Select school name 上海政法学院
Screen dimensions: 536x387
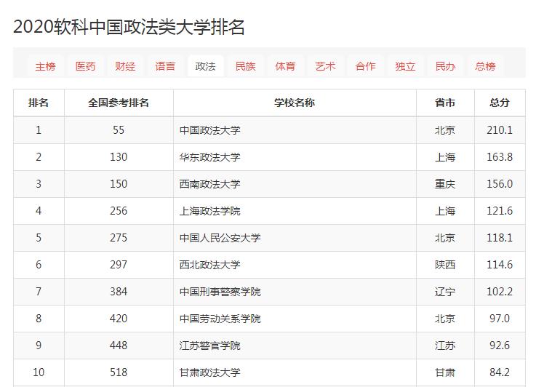point(210,211)
